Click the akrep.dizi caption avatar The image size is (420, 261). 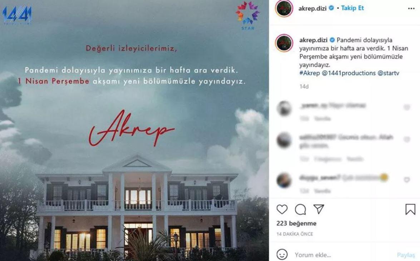pyautogui.click(x=284, y=43)
